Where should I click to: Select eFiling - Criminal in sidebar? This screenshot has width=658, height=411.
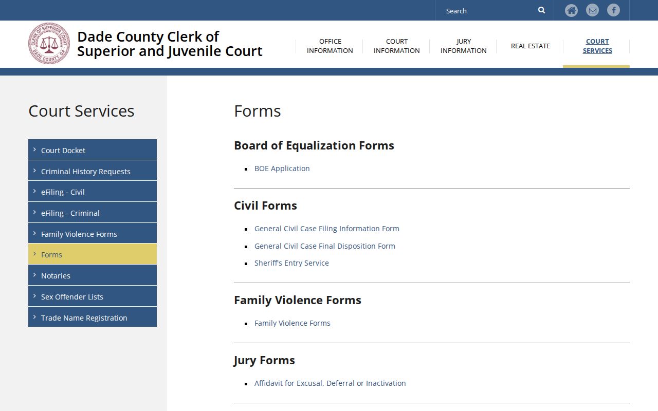(x=93, y=213)
